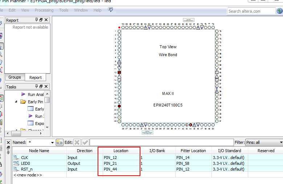Select the LED0 node row

coord(148,163)
